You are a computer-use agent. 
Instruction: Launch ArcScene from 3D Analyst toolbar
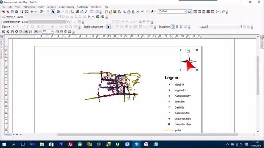[x=97, y=17]
